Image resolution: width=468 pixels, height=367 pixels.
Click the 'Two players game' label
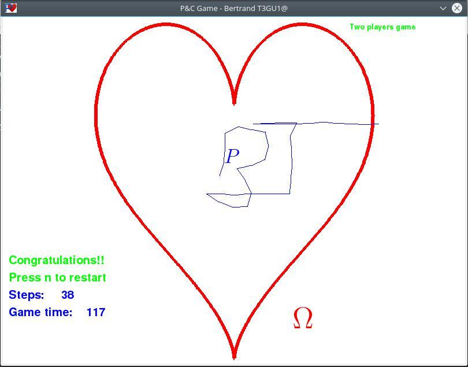pyautogui.click(x=382, y=27)
